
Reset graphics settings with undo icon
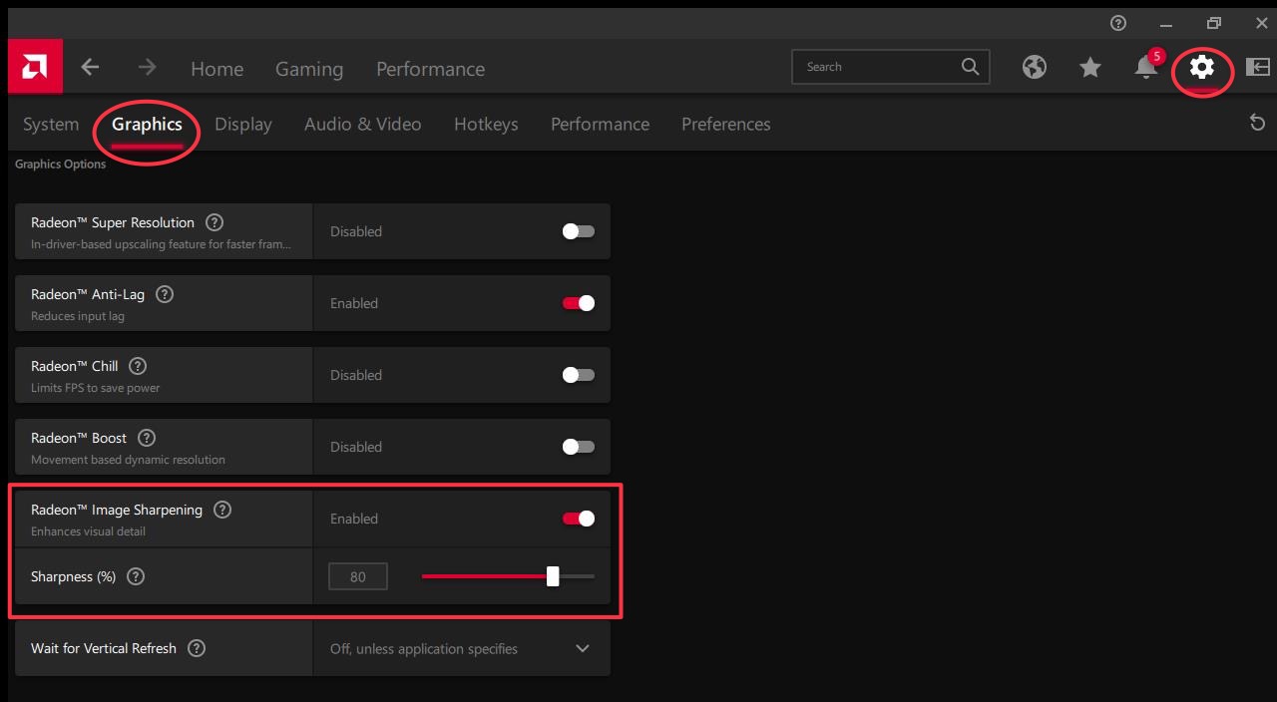pos(1257,123)
